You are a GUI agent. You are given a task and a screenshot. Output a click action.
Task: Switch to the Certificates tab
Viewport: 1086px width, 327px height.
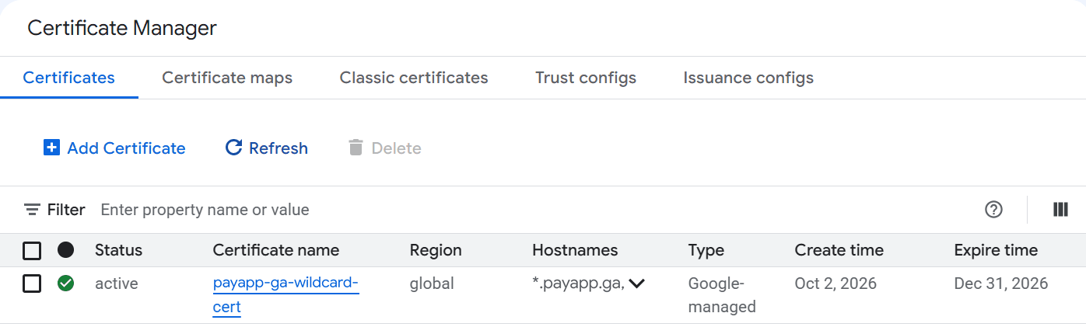69,78
